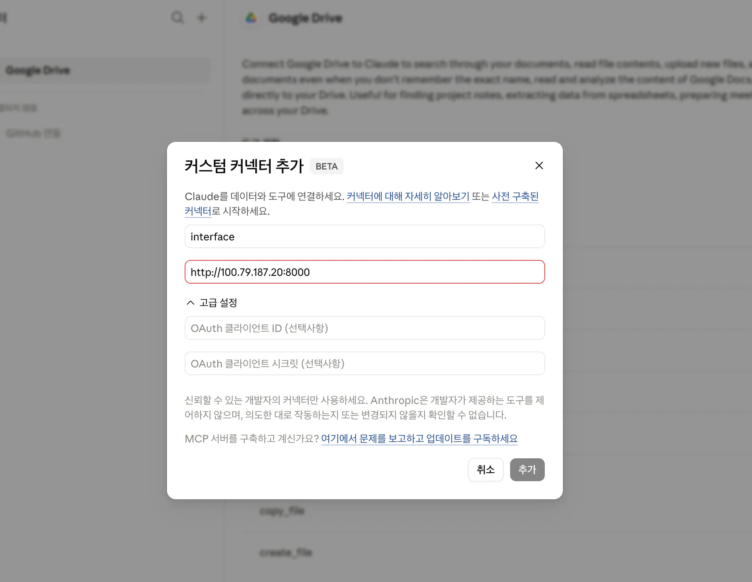The height and width of the screenshot is (582, 752).
Task: Click the OAuth 클라이언트 ID input field
Action: coord(365,328)
